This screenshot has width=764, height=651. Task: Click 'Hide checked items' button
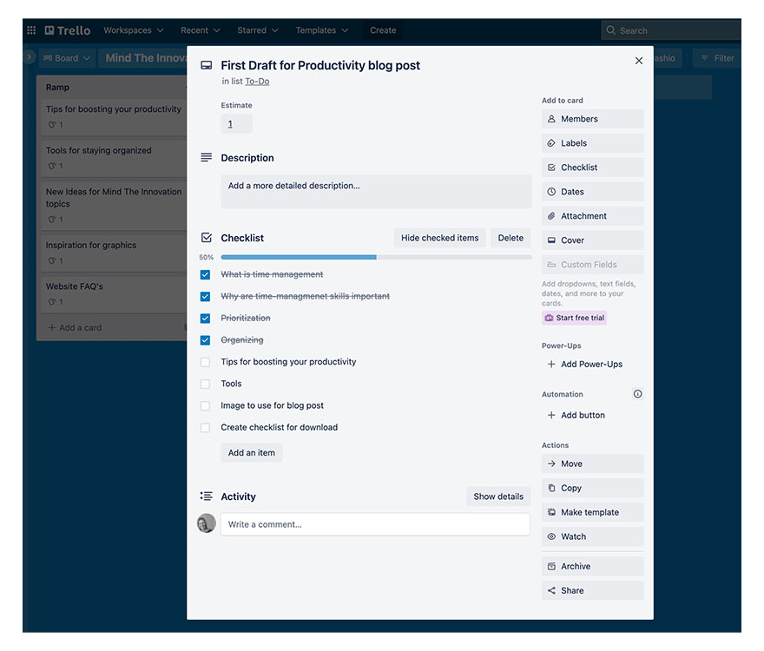[439, 238]
